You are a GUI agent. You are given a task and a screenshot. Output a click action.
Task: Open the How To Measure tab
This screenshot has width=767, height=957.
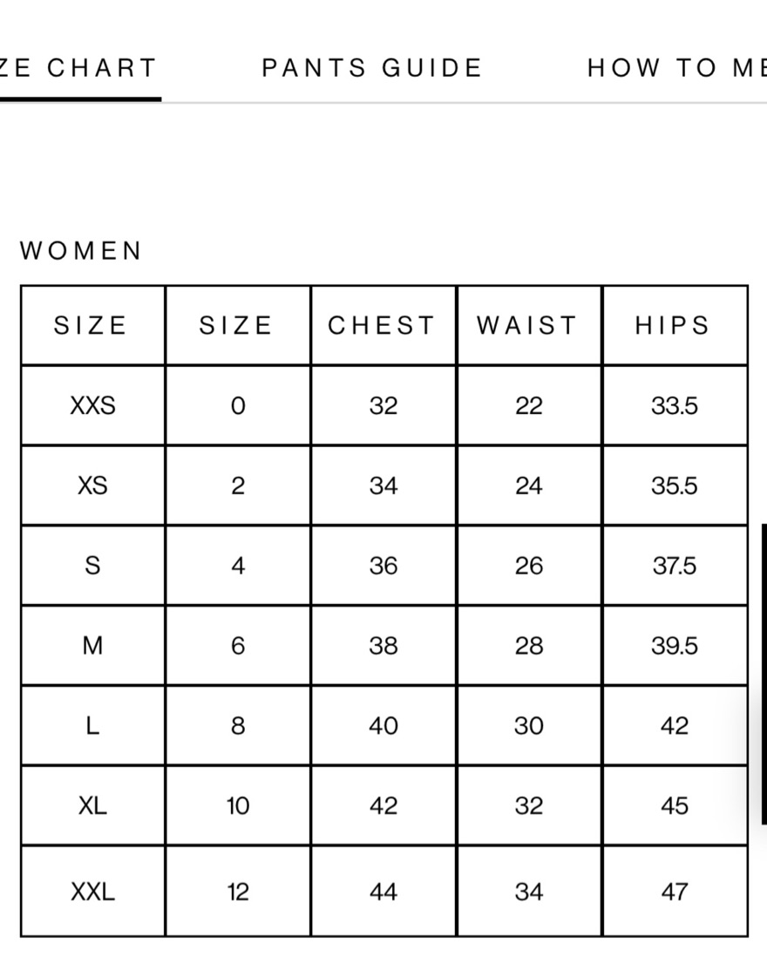(676, 68)
